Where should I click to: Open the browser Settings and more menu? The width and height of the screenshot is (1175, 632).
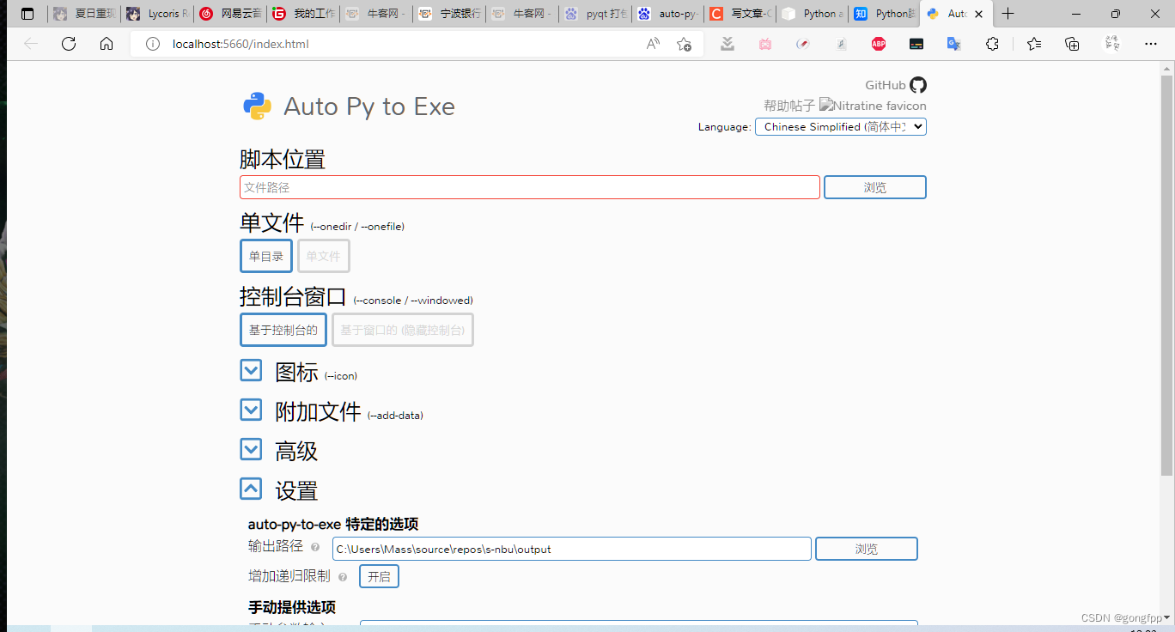1151,44
